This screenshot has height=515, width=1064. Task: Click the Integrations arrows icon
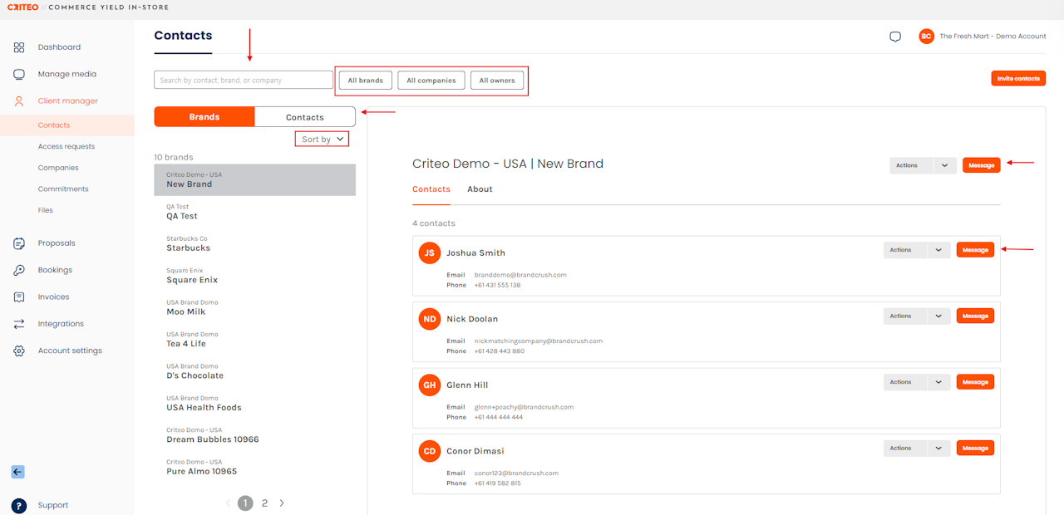19,324
